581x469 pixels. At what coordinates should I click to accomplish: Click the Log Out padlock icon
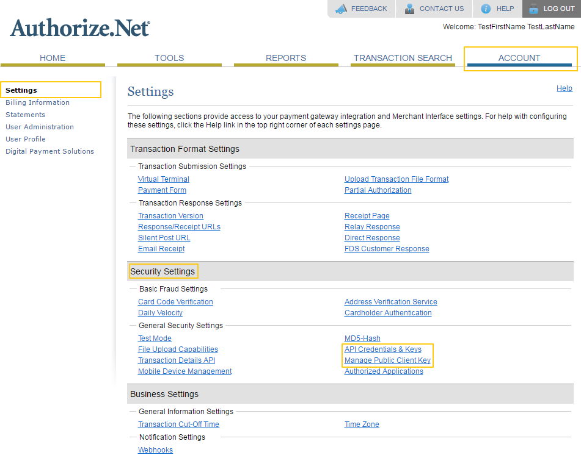pyautogui.click(x=533, y=9)
